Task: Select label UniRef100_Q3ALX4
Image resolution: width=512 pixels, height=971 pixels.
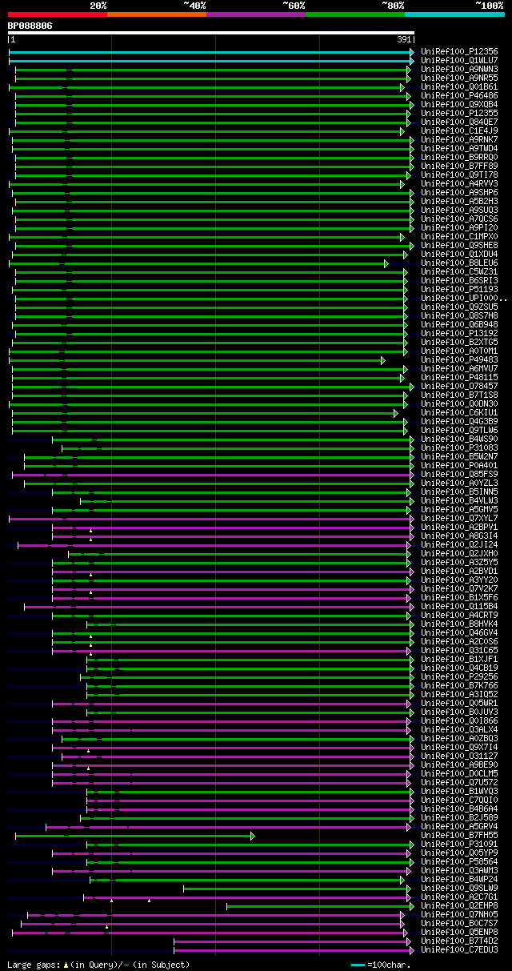Action: pyautogui.click(x=459, y=729)
